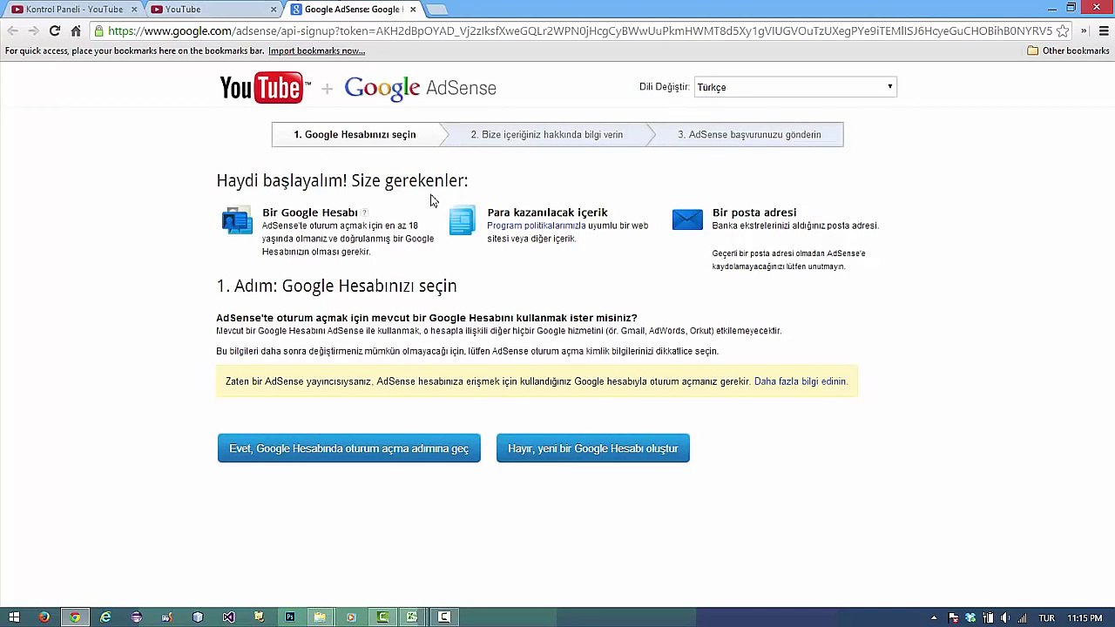1115x627 pixels.
Task: Open the Chrome menu (three lines)
Action: pos(1104,31)
